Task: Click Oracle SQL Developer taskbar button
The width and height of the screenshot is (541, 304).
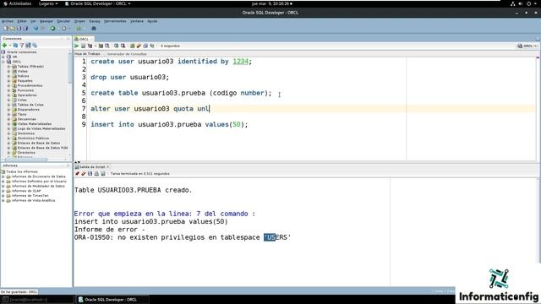Action: click(x=112, y=300)
